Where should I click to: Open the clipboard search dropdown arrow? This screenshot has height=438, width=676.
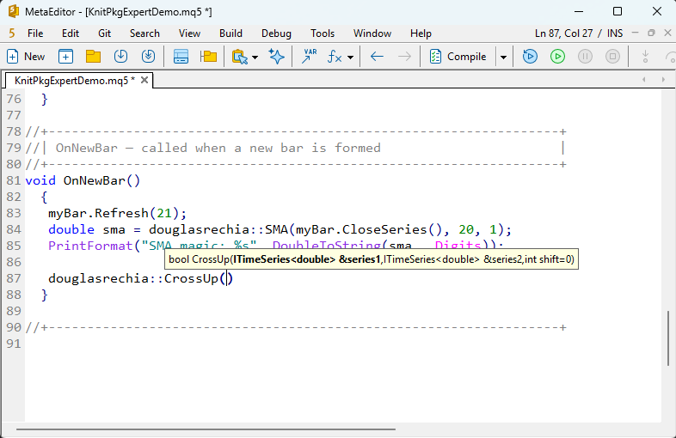click(x=255, y=58)
